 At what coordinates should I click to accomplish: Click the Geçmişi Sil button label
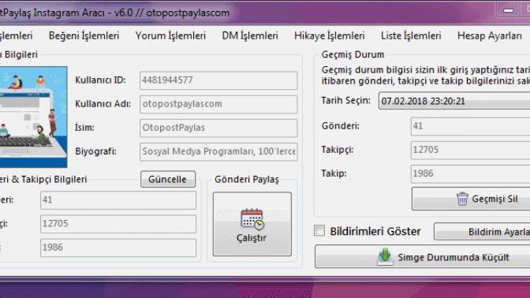point(495,199)
